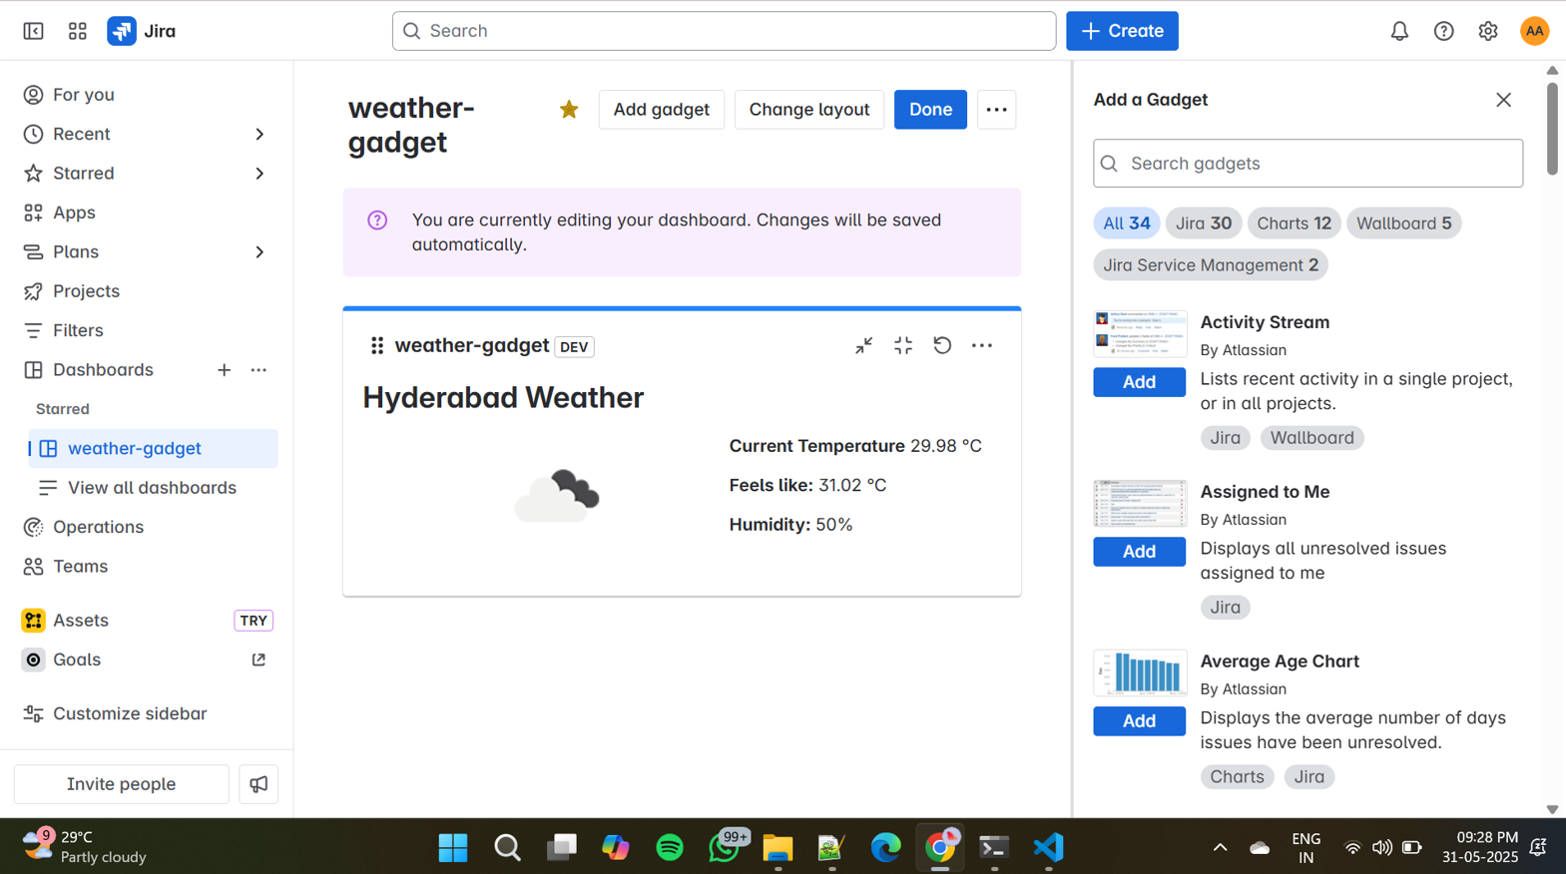The width and height of the screenshot is (1566, 874).
Task: Click the Jira logo
Action: pos(142,31)
